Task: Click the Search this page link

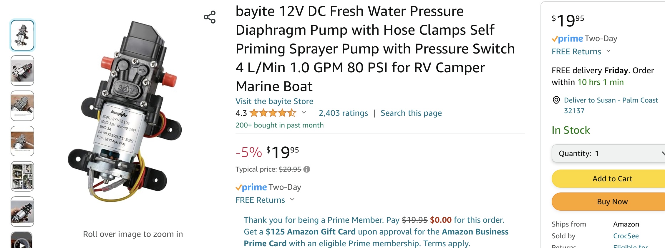Action: [411, 113]
